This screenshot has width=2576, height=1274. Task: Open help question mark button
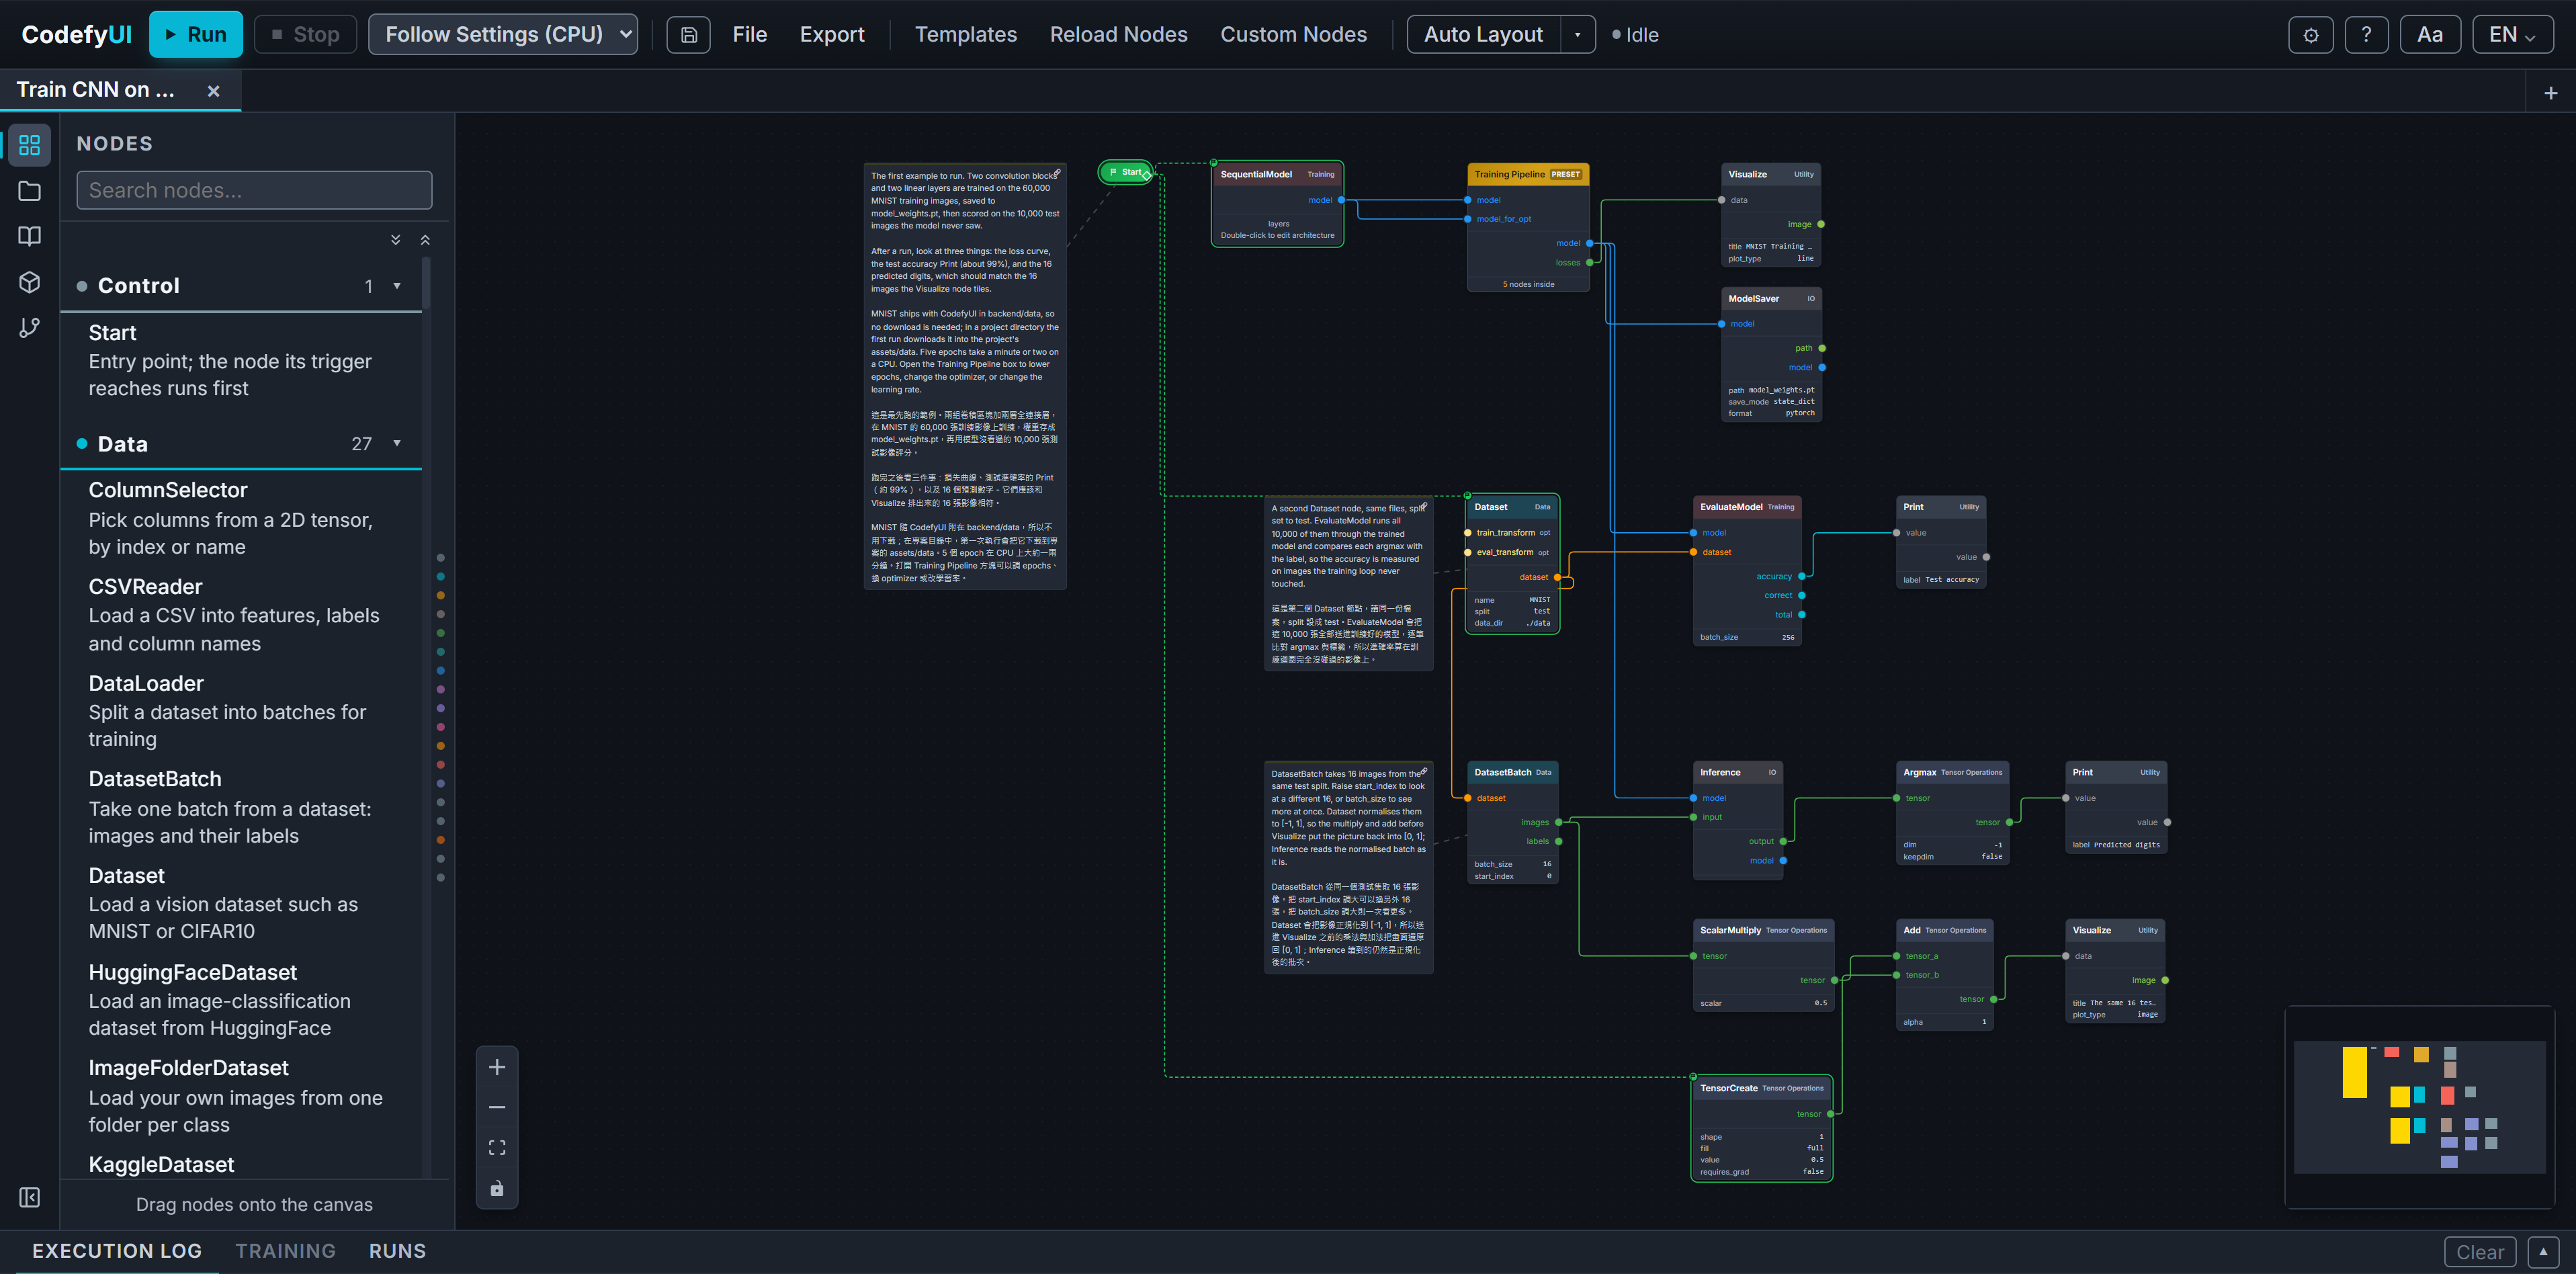pyautogui.click(x=2366, y=35)
